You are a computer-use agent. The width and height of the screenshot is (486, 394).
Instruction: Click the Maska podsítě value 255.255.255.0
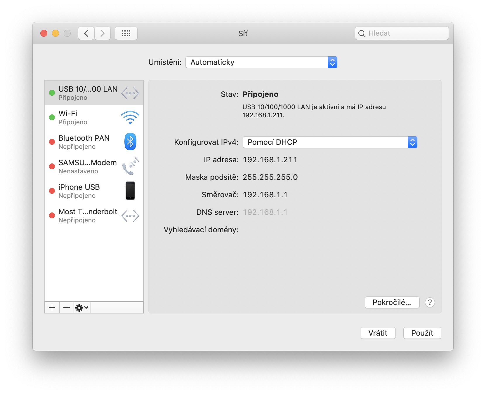click(x=270, y=177)
